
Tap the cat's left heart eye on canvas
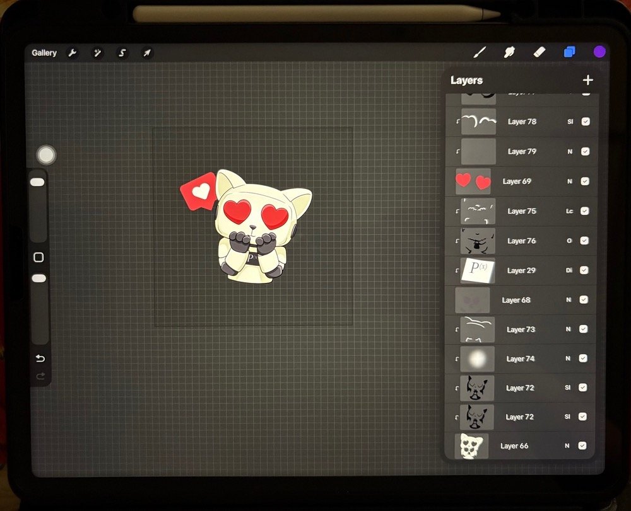click(x=237, y=210)
